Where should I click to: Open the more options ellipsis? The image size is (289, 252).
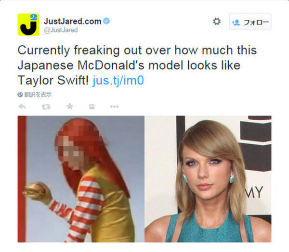tap(114, 106)
